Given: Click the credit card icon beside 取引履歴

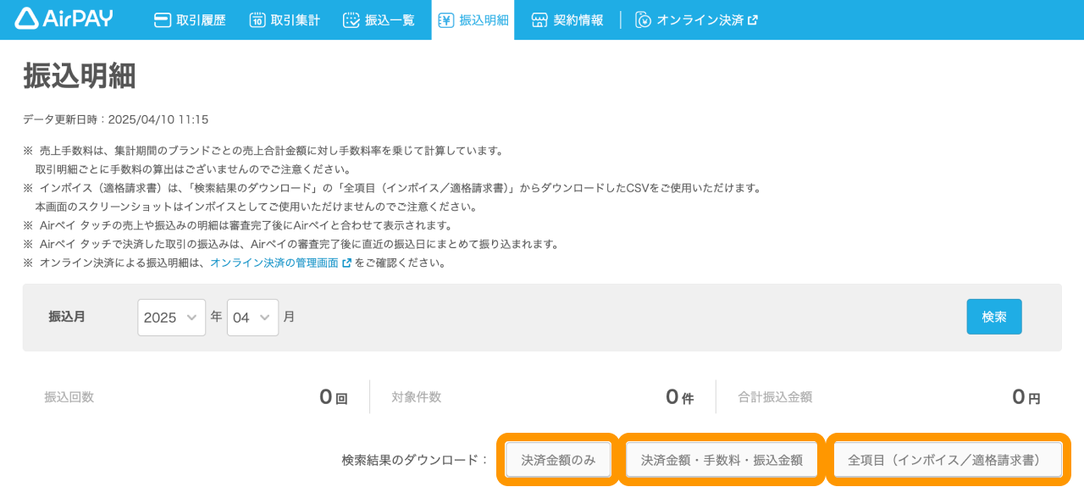Looking at the screenshot, I should click(163, 20).
